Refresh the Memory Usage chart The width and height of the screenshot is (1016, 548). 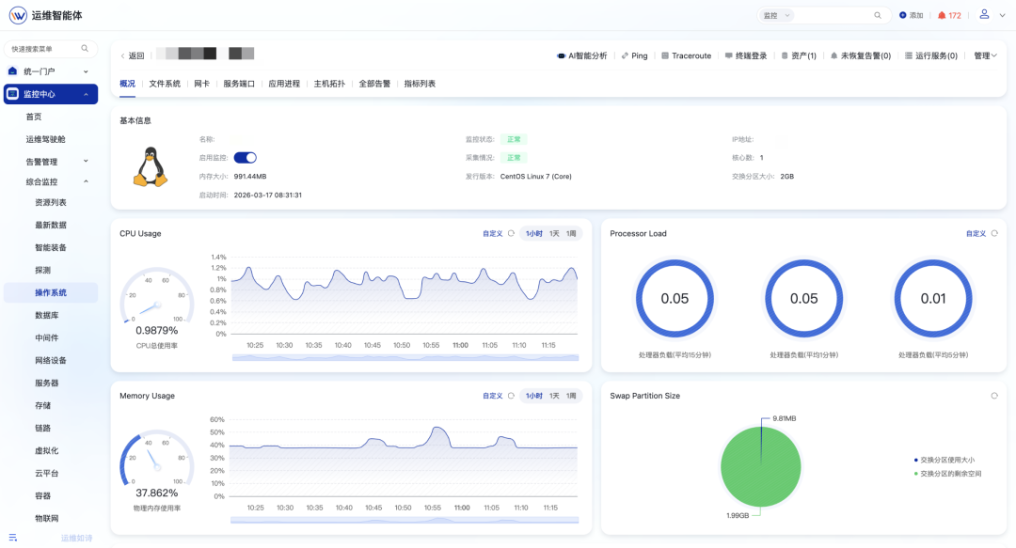tap(511, 396)
